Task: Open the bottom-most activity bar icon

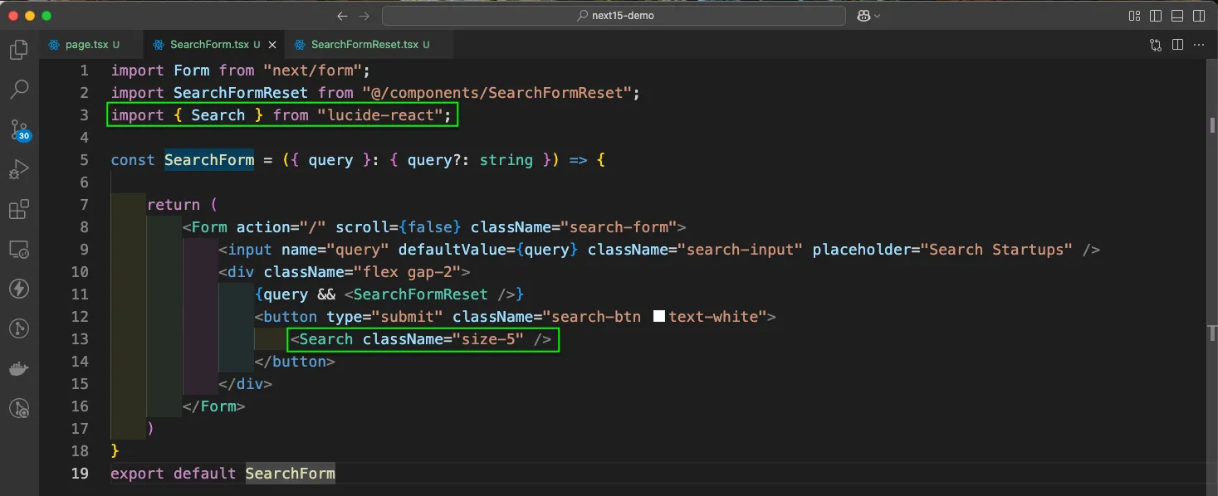Action: coord(18,408)
